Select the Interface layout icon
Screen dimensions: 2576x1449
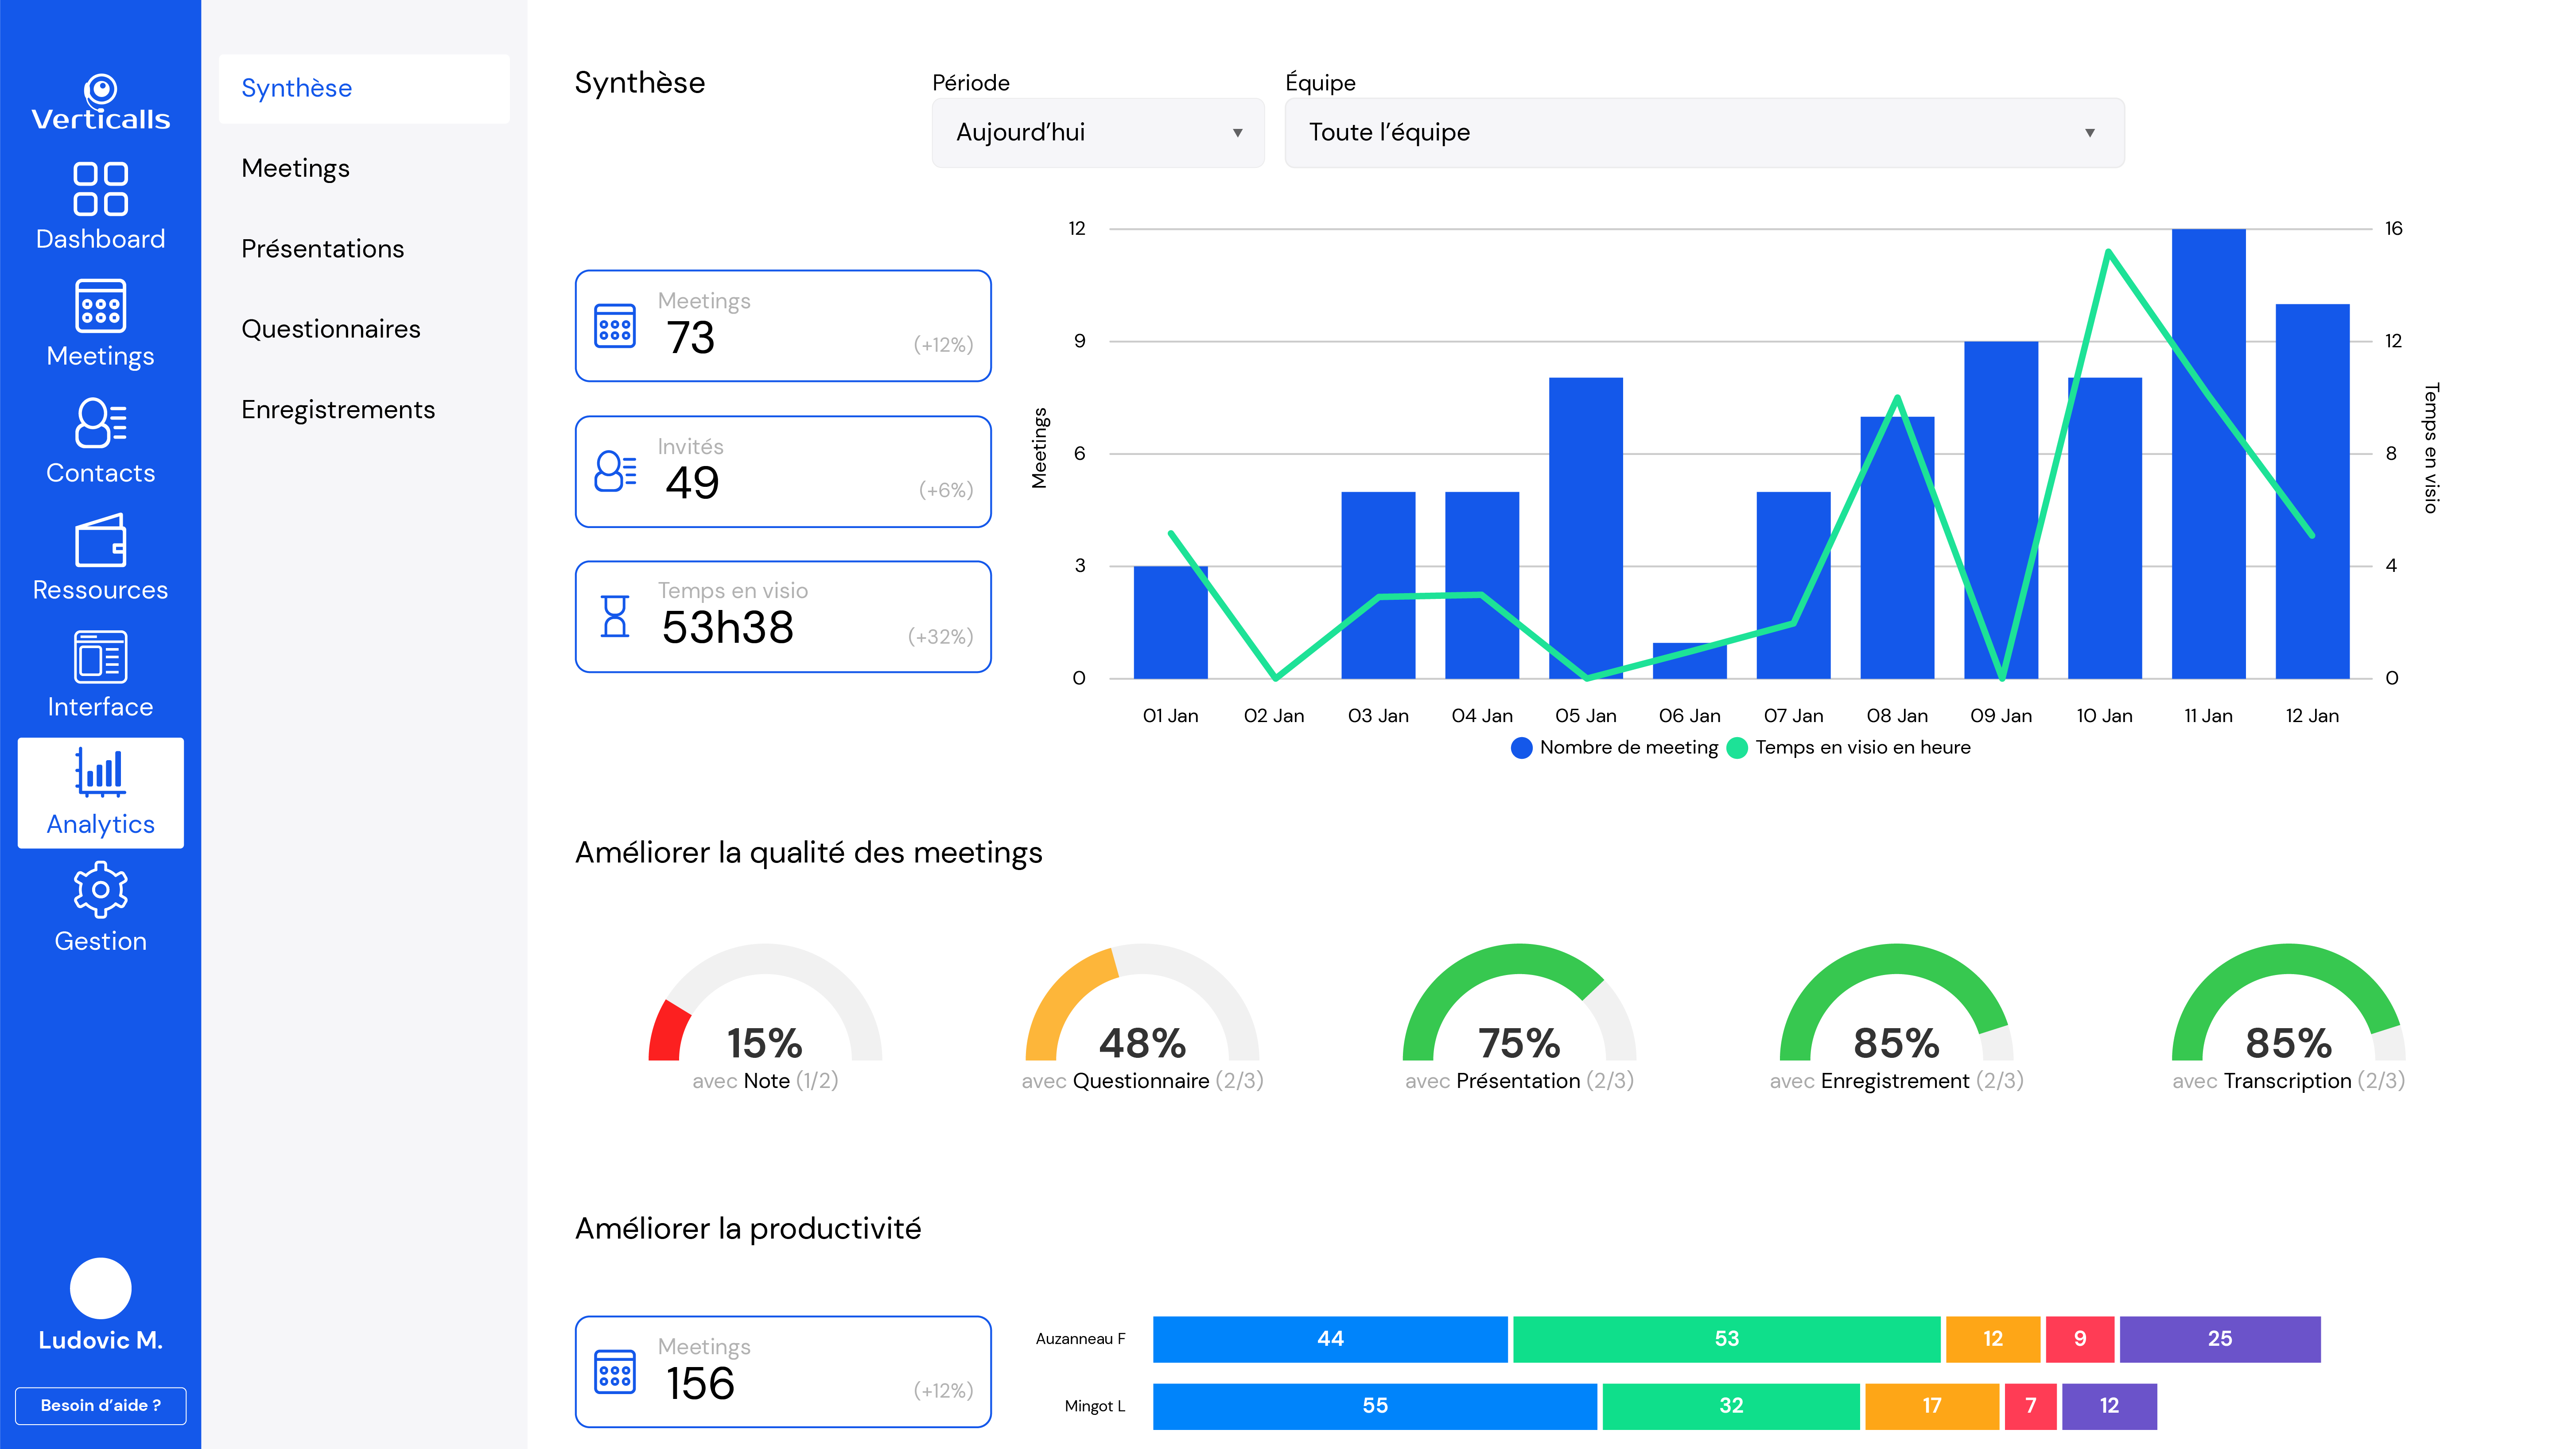click(100, 657)
